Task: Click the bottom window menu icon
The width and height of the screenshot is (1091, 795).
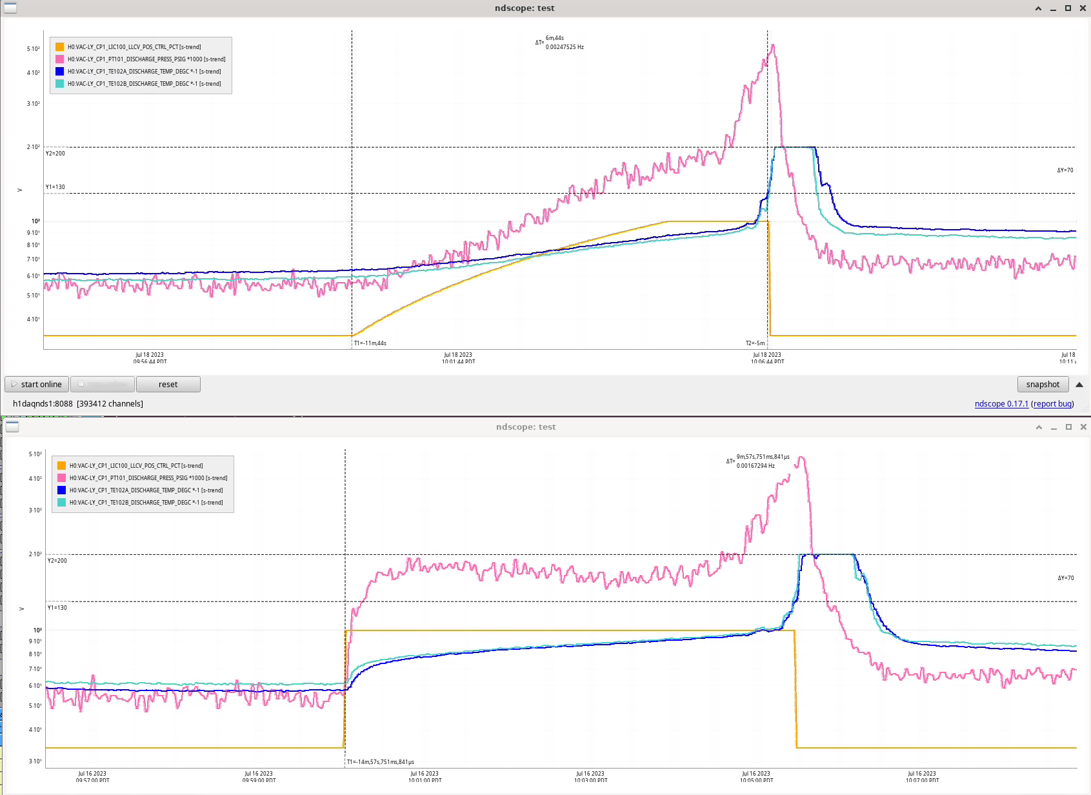Action: point(12,427)
